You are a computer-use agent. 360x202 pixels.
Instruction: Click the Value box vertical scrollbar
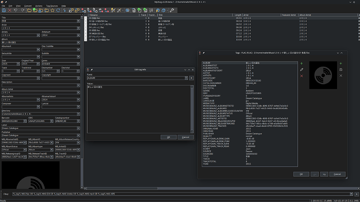point(192,109)
